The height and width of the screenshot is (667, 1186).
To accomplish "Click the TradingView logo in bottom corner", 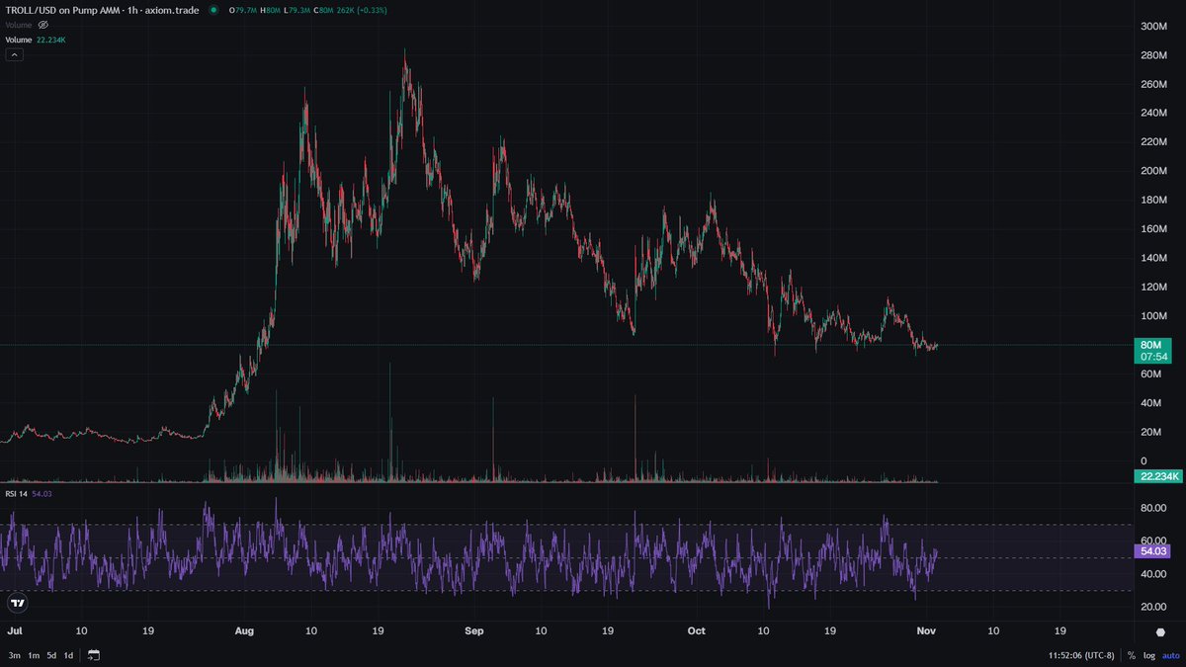I will [x=16, y=603].
